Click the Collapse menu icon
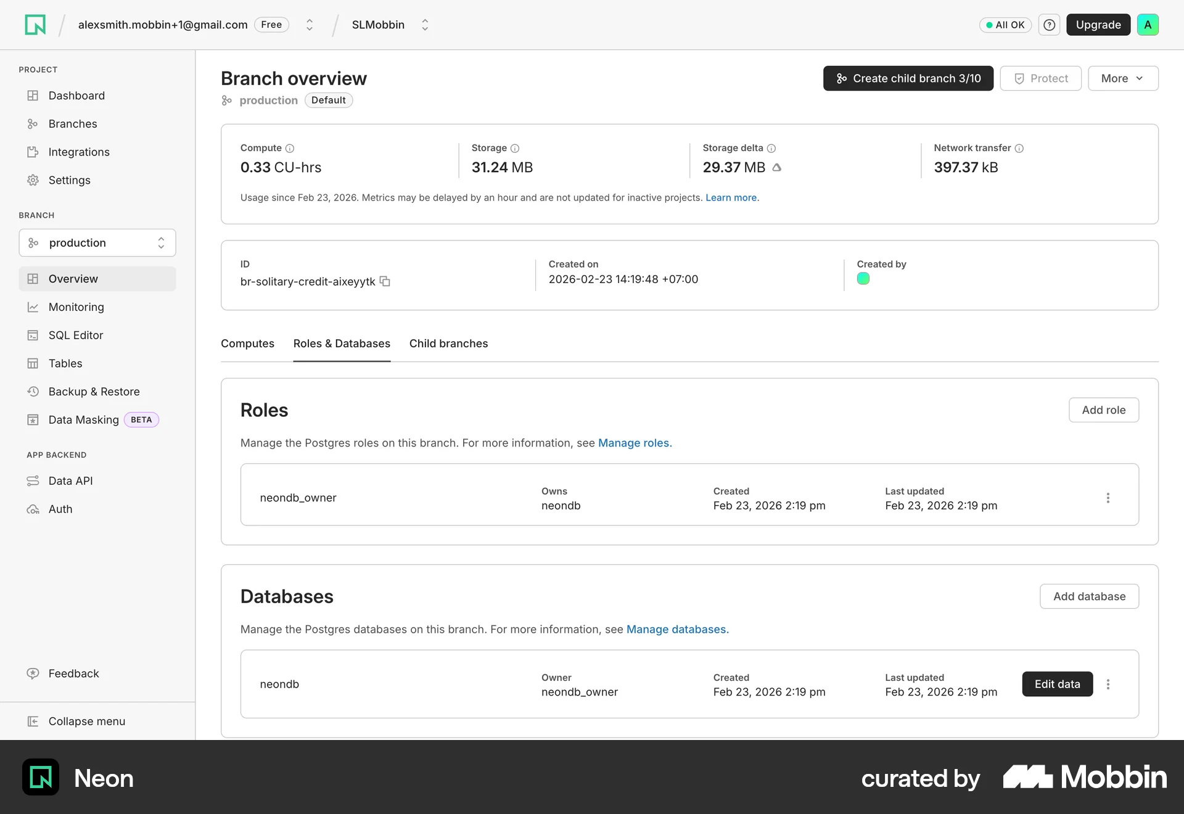This screenshot has width=1184, height=814. click(33, 721)
